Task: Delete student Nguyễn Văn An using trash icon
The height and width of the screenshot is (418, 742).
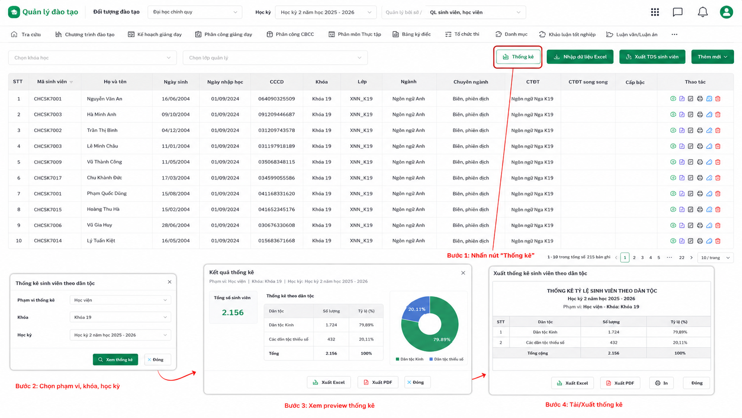Action: pos(718,99)
